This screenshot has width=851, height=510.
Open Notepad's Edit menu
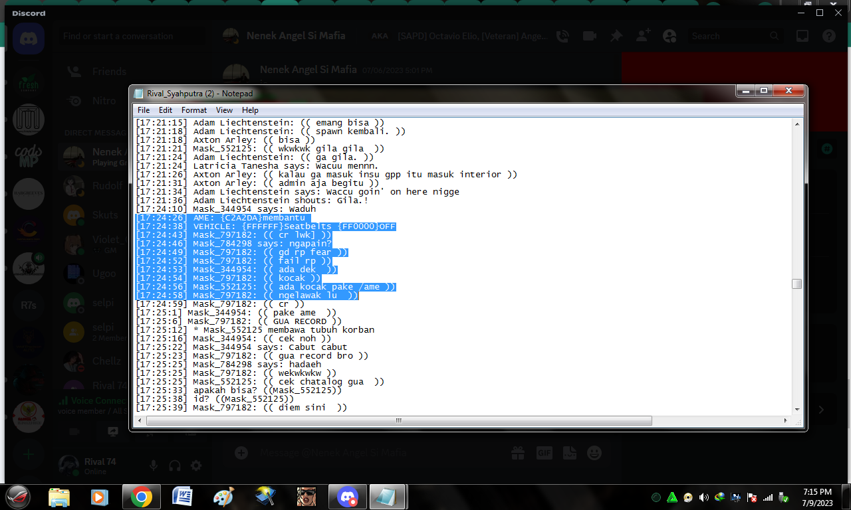[166, 110]
